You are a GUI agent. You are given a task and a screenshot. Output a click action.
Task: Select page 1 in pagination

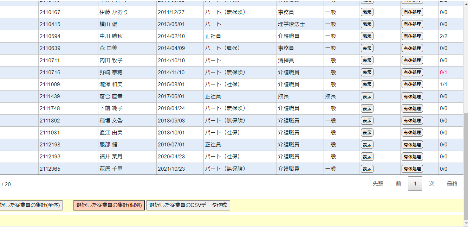coord(415,184)
